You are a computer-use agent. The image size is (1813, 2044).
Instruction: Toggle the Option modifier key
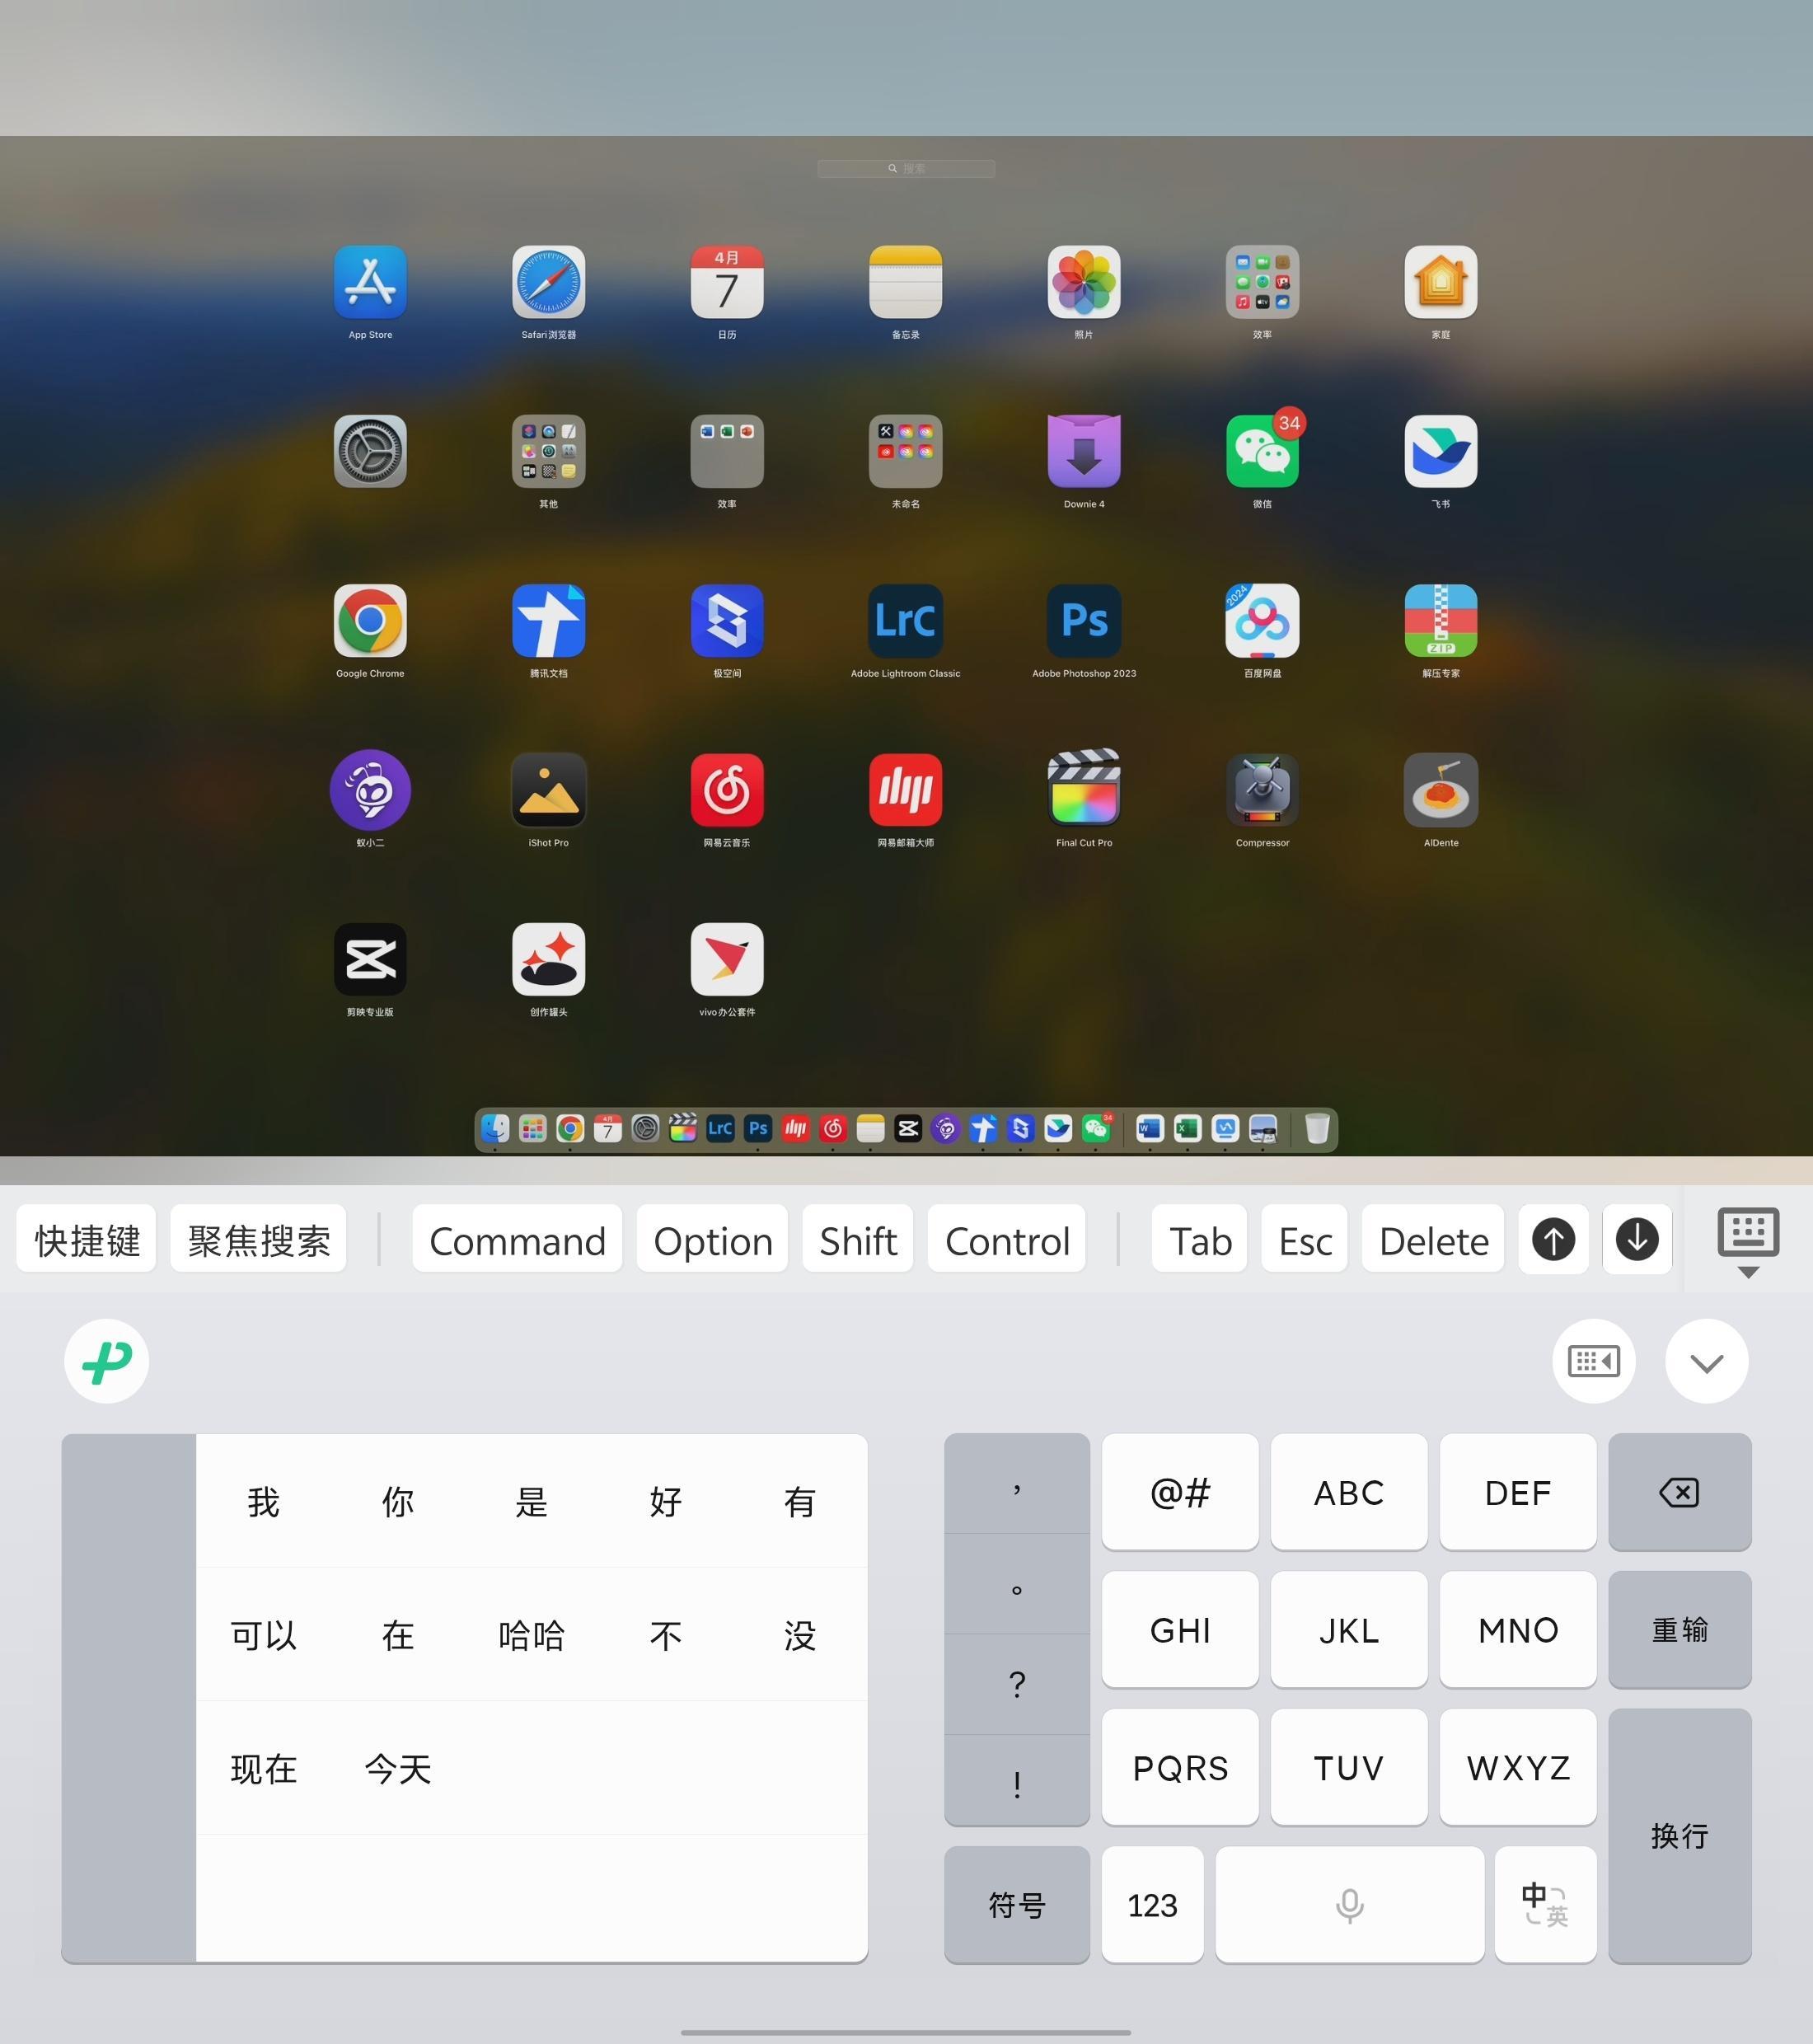tap(712, 1239)
